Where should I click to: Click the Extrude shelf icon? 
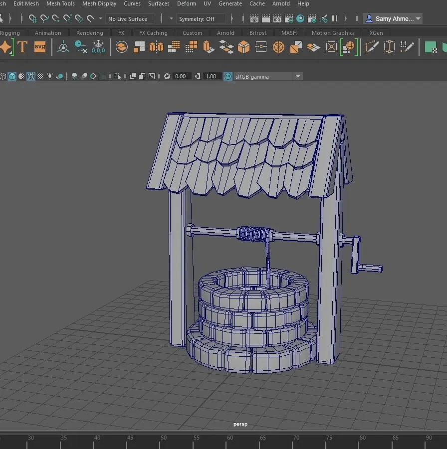pos(209,47)
